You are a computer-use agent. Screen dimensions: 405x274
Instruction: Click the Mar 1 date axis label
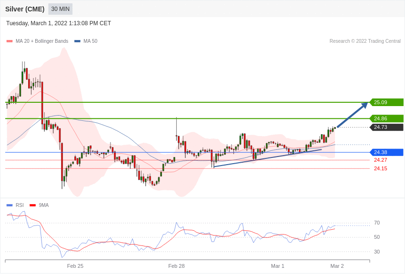(x=278, y=266)
